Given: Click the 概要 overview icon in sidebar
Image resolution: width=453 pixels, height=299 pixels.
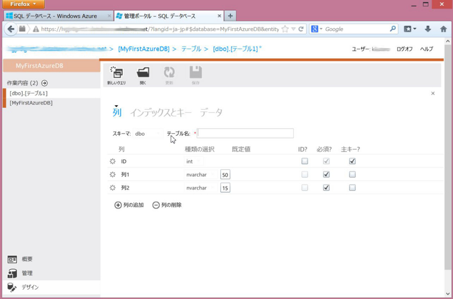Looking at the screenshot, I should point(12,259).
